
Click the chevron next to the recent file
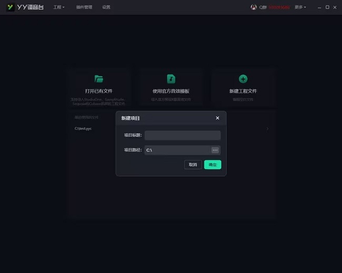[267, 129]
